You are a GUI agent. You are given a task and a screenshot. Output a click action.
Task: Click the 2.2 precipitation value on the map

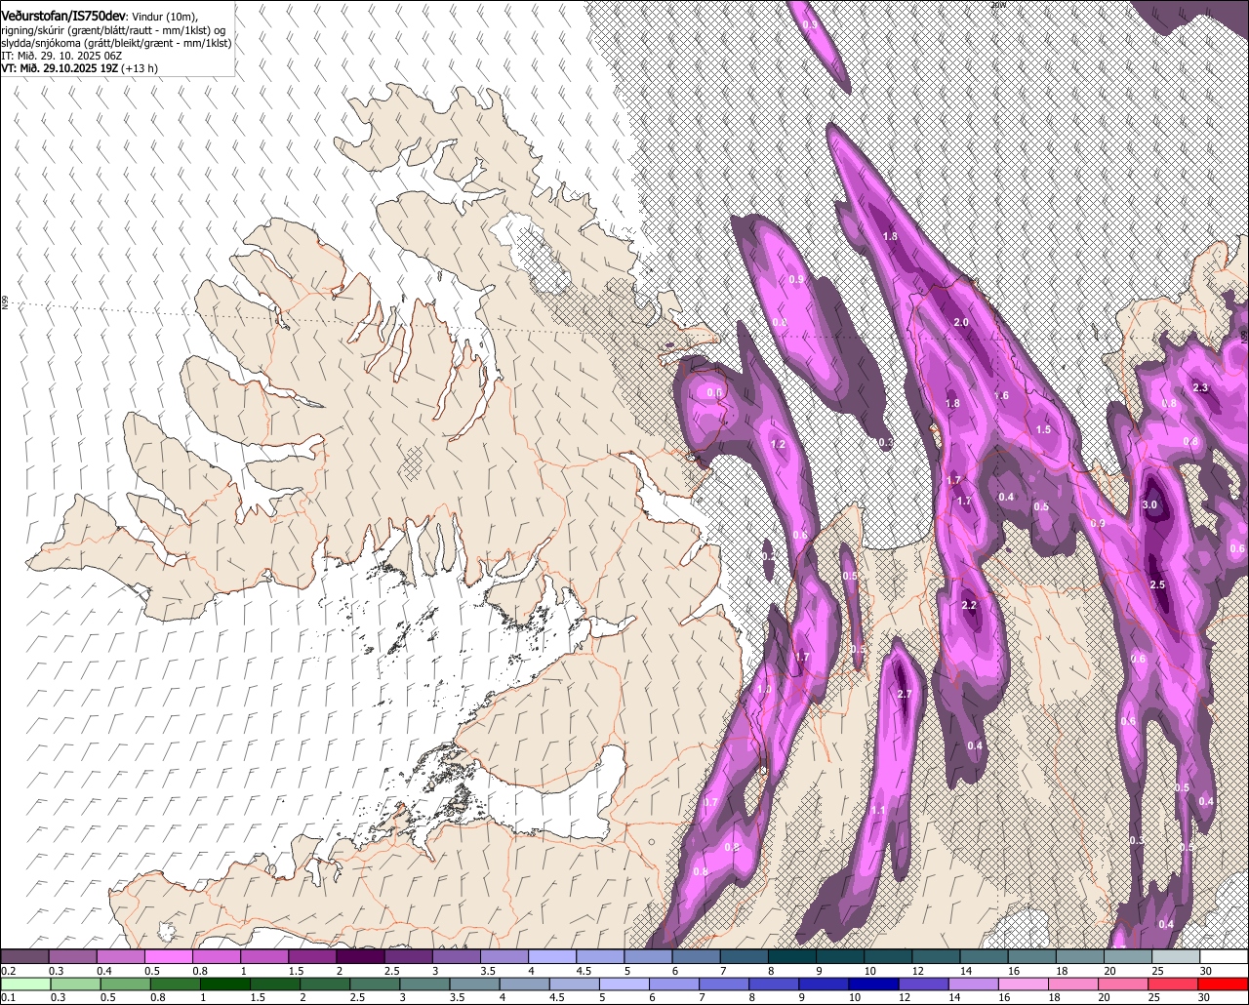tap(969, 606)
